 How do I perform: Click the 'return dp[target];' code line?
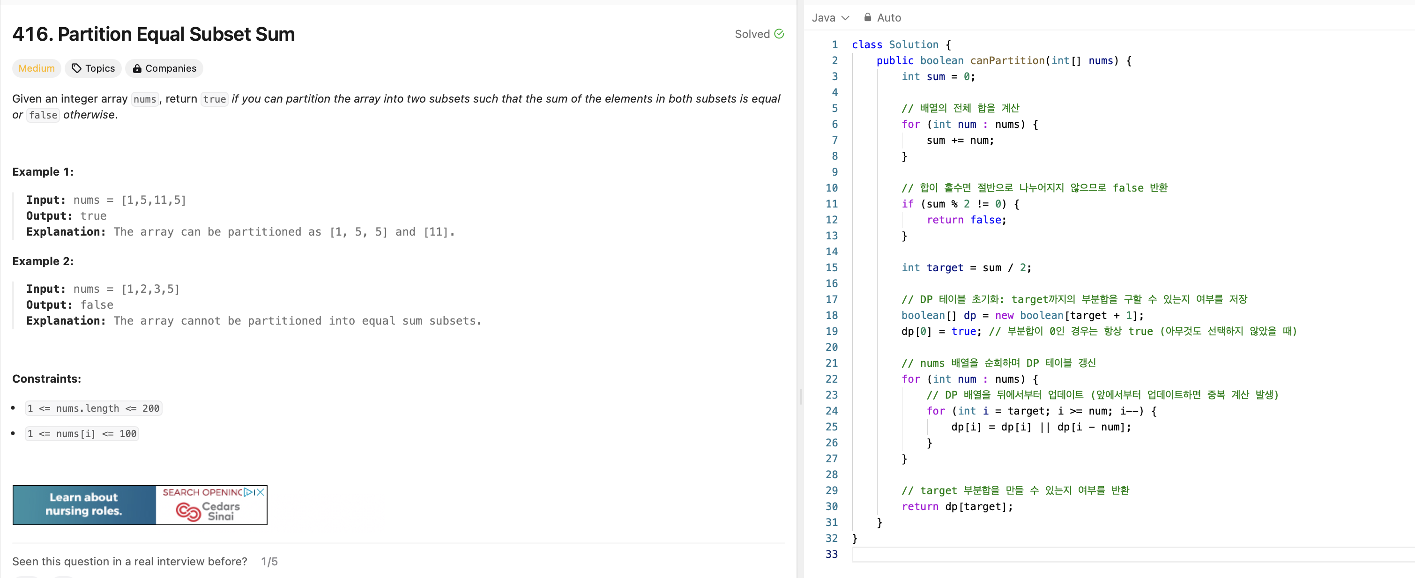[x=956, y=506]
